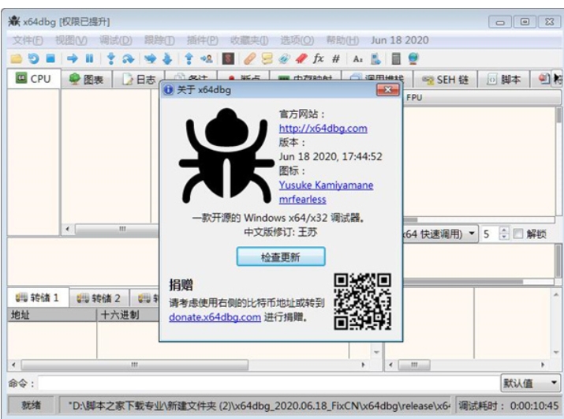This screenshot has width=564, height=419.
Task: Click the 命令 input field
Action: point(268,383)
